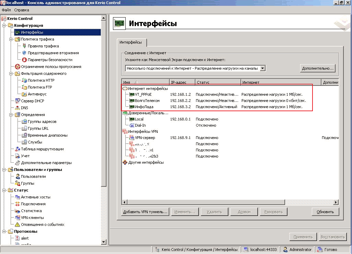This screenshot has height=254, width=352.
Task: Click the Группы адресов icon
Action: (x=24, y=122)
